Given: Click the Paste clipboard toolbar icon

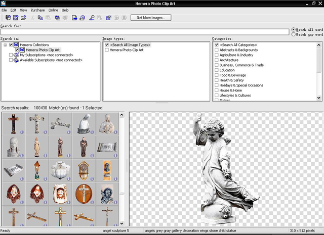Looking at the screenshot, I should tap(48, 18).
